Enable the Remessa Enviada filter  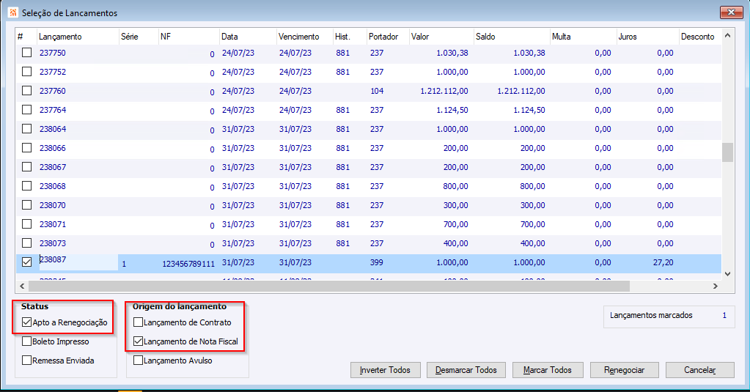27,360
